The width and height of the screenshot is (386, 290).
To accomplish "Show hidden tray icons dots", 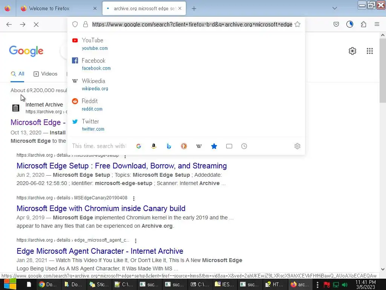I will point(317,285).
